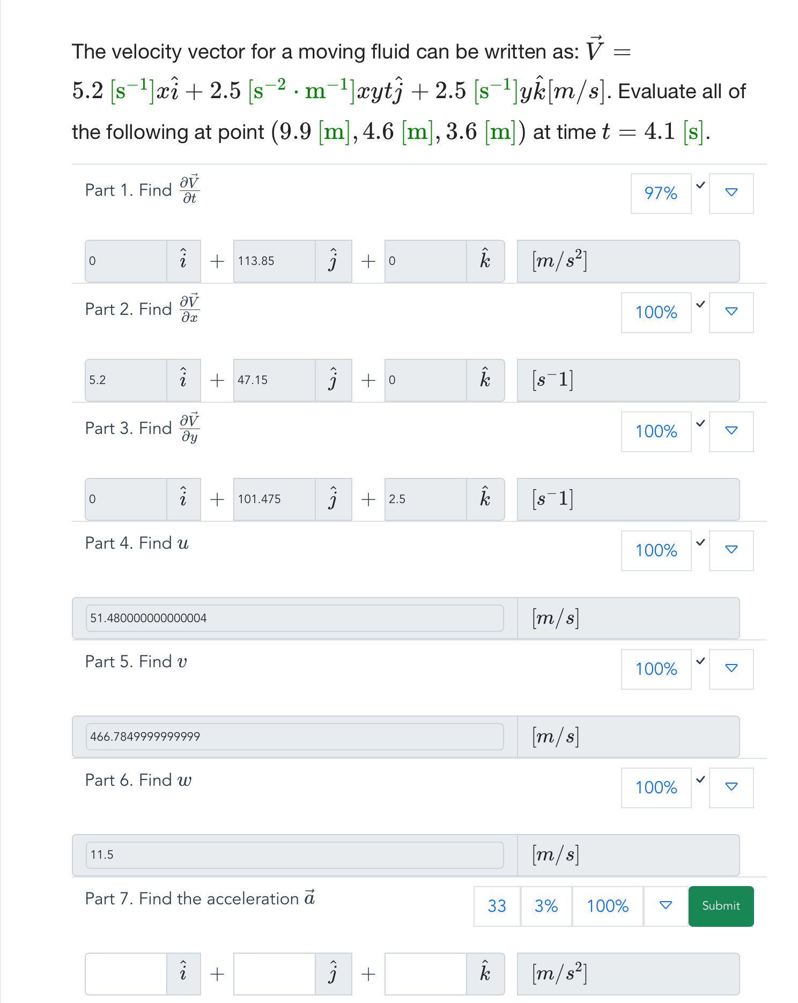The image size is (798, 1003).
Task: Select the 97% score indicator for Part 1
Action: pos(661,194)
